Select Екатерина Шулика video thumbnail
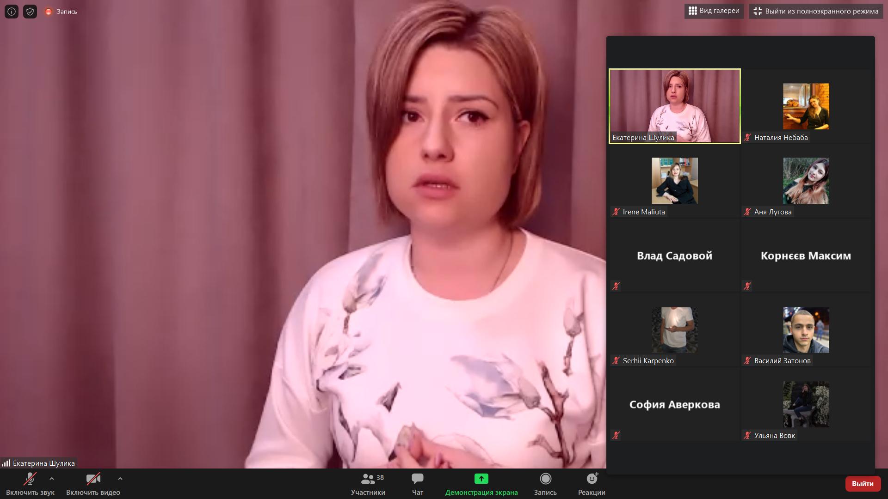Screen dimensions: 888x499 click(x=675, y=106)
